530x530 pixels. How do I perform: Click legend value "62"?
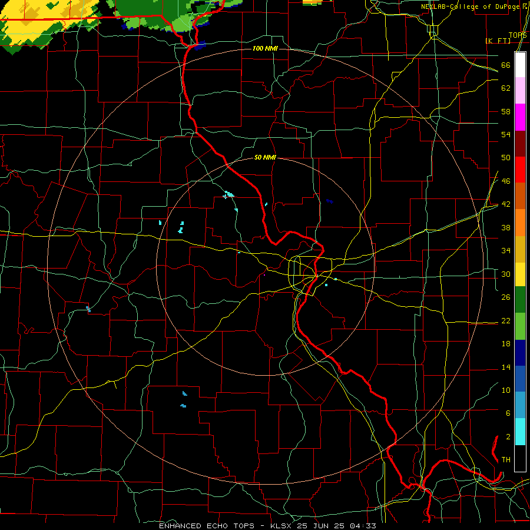[506, 88]
